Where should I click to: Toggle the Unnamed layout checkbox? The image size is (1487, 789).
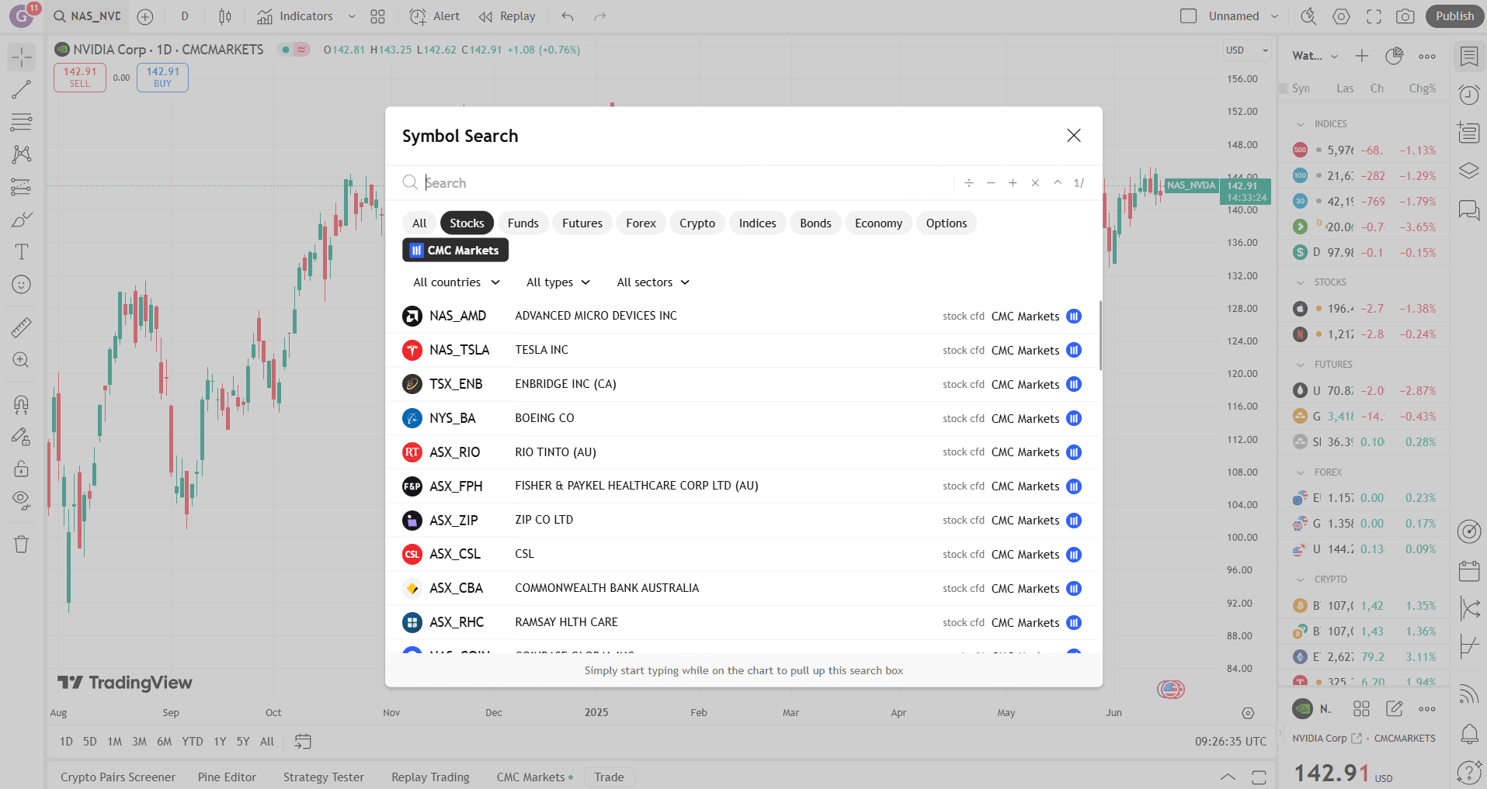pyautogui.click(x=1188, y=16)
